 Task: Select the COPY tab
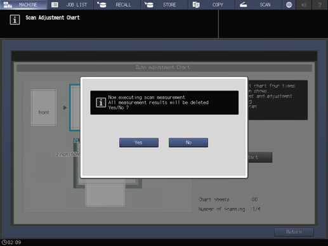212,4
